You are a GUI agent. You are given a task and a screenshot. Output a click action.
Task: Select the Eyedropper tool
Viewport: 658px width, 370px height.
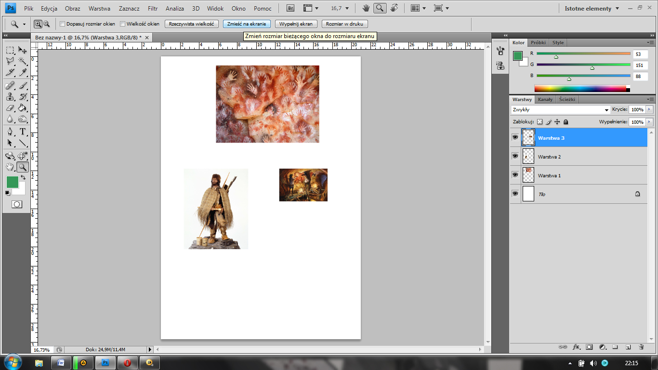click(x=23, y=72)
